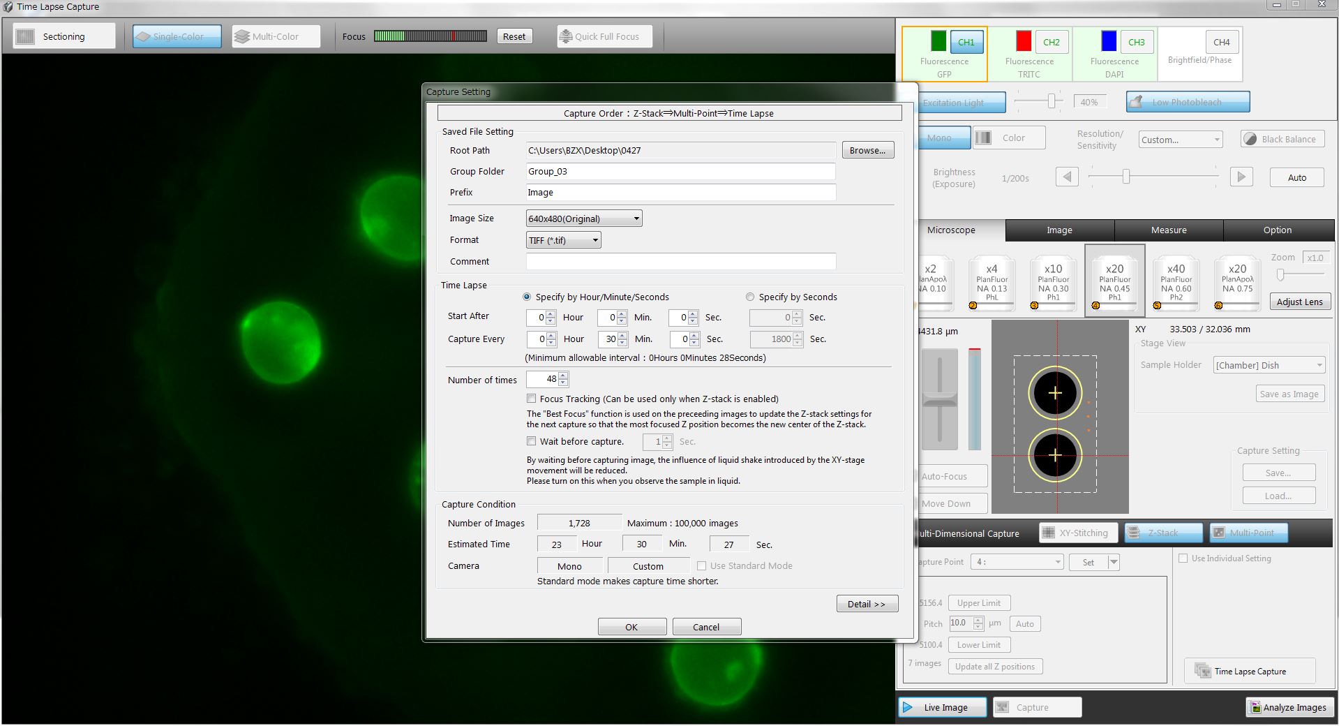Open the Format TIFF dropdown
The image size is (1339, 726).
point(563,240)
